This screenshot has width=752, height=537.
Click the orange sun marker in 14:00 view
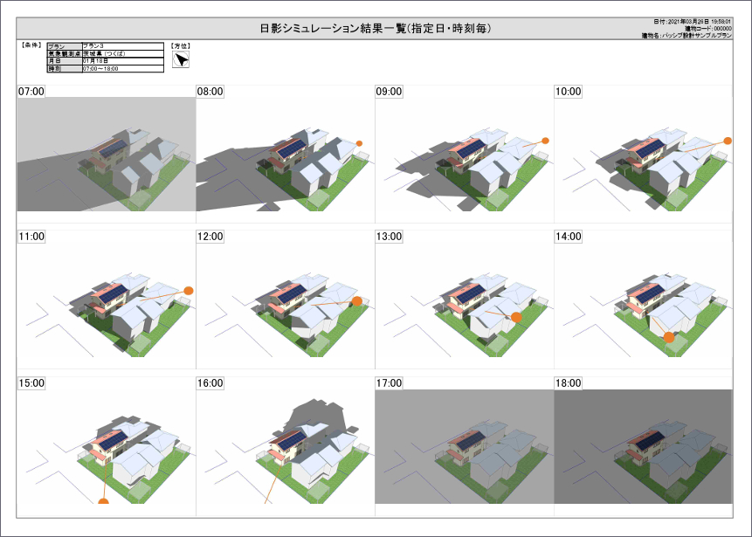(x=668, y=336)
